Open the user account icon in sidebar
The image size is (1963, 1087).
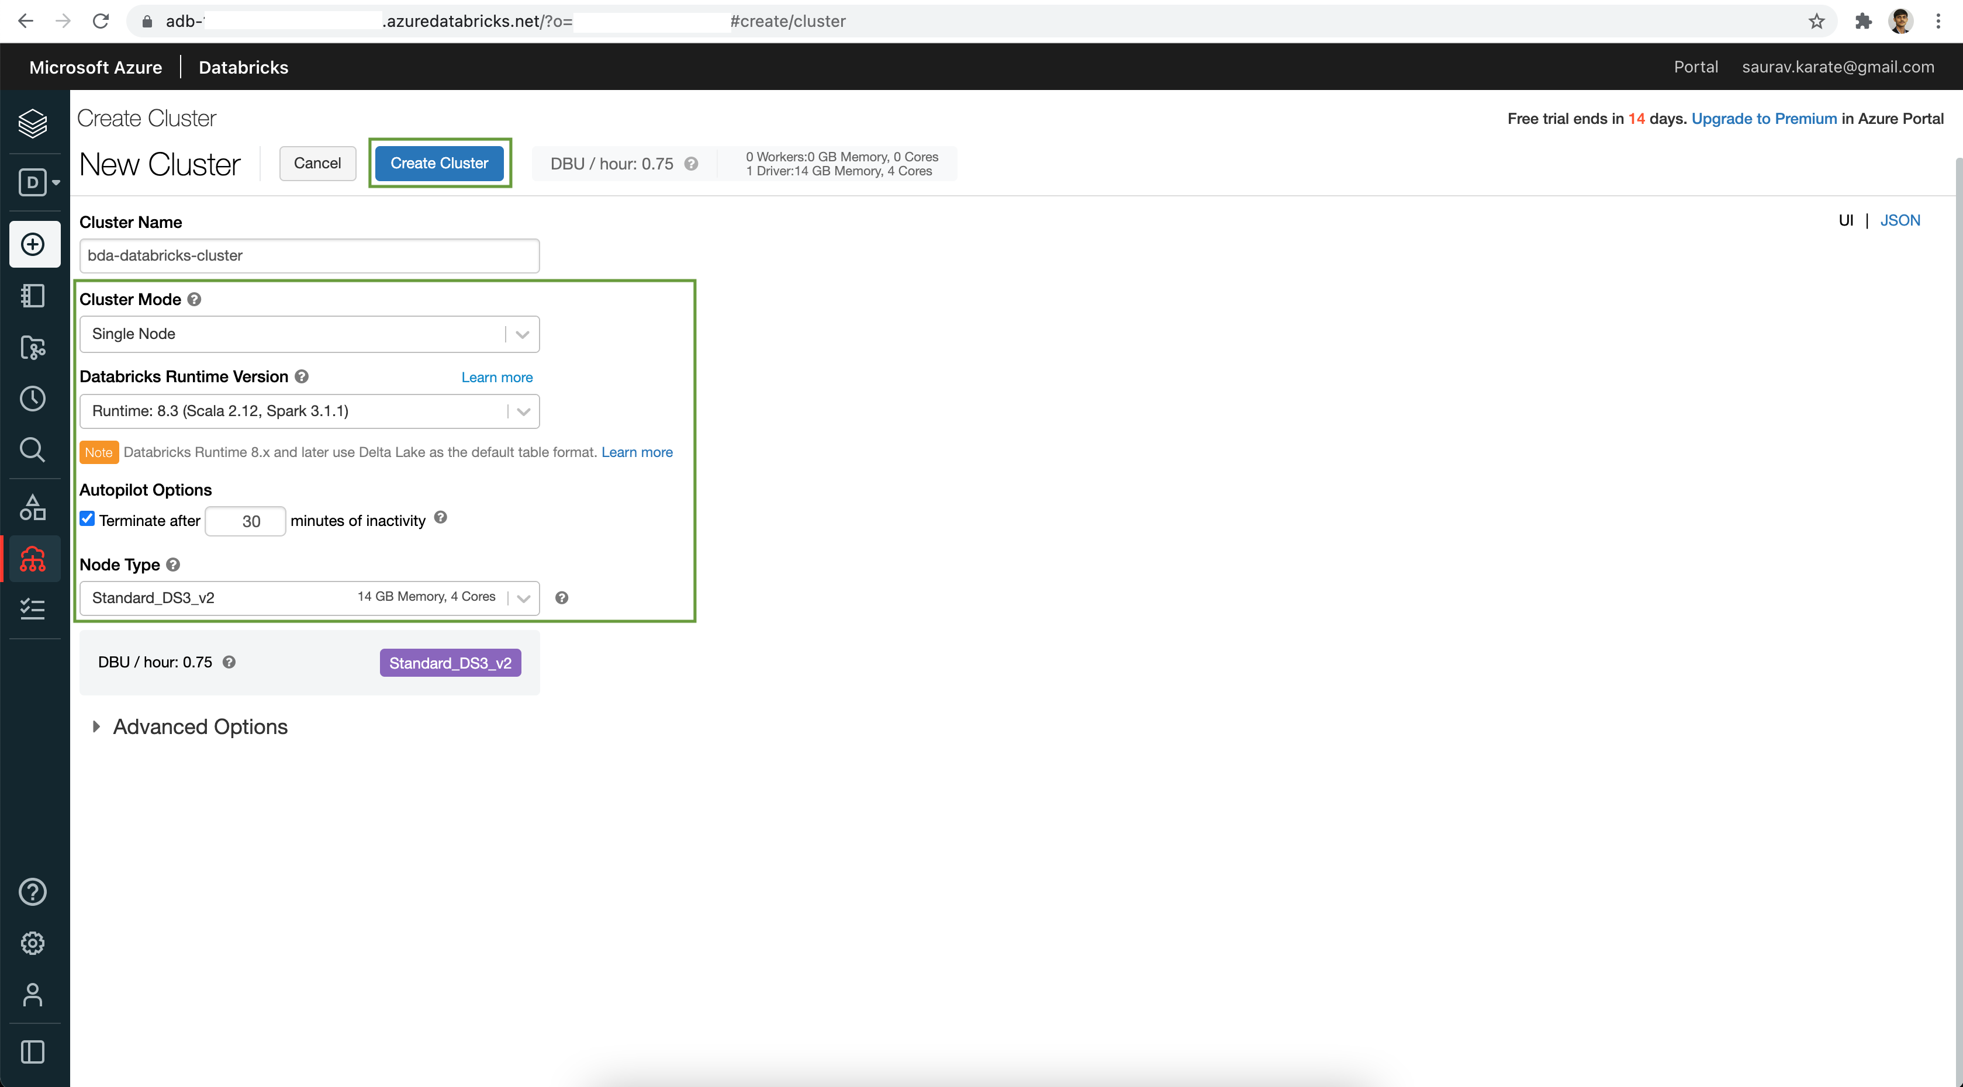coord(33,994)
